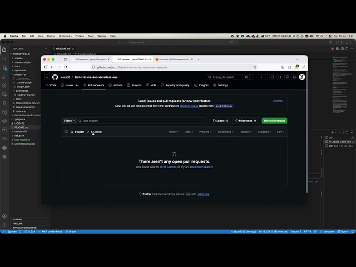356x267 pixels.
Task: Click GitHub Type / to search field
Action: [224, 77]
